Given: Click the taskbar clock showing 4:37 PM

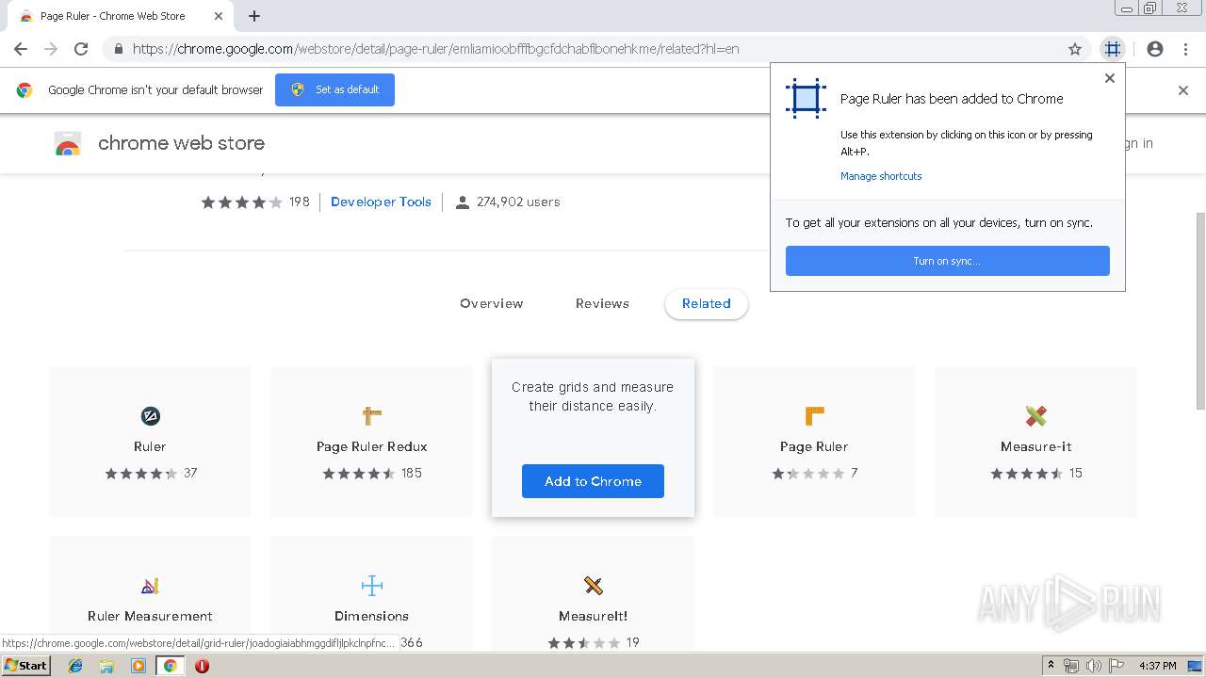Looking at the screenshot, I should pyautogui.click(x=1158, y=666).
